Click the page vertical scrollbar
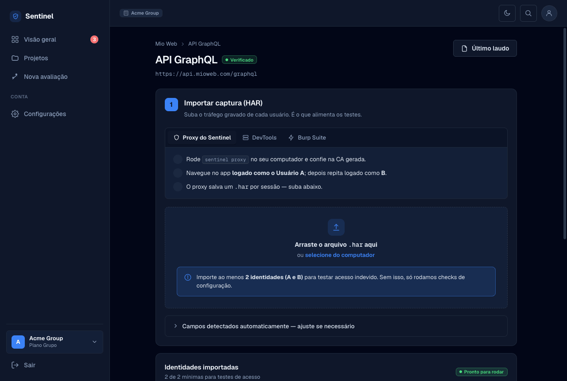Image resolution: width=567 pixels, height=381 pixels. [x=564, y=133]
